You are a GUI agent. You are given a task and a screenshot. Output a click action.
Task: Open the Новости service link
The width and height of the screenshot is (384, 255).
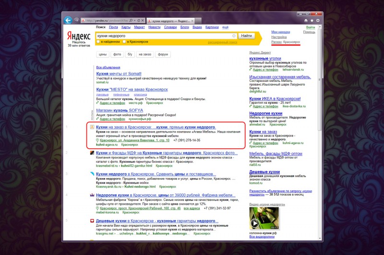coord(154,27)
